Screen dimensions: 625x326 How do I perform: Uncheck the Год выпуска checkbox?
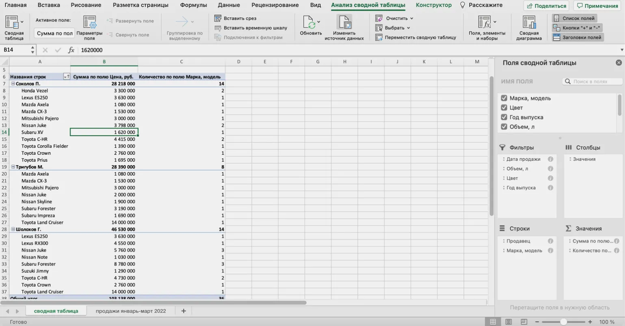[x=504, y=117]
